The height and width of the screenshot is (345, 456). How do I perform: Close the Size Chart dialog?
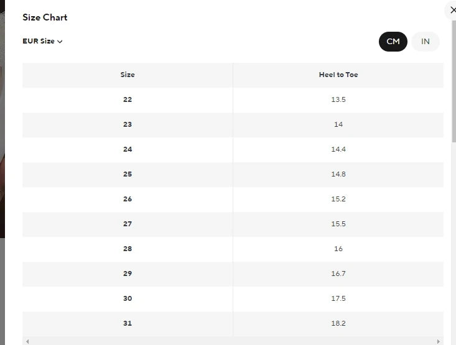pyautogui.click(x=452, y=10)
